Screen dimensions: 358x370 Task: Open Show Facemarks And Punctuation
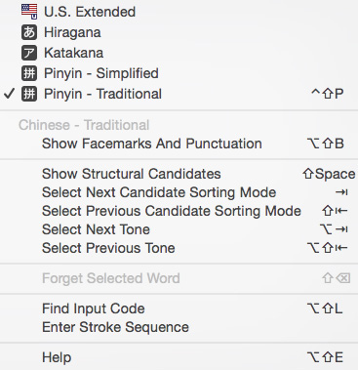point(179,144)
